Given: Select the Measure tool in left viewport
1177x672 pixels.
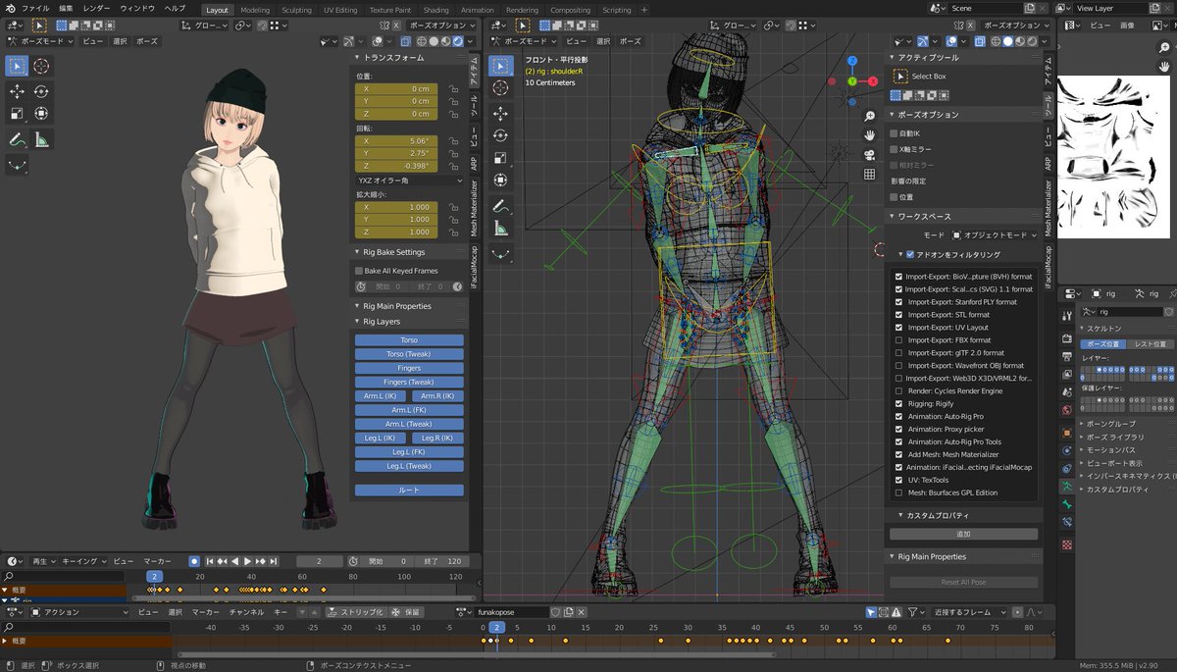Looking at the screenshot, I should 41,140.
